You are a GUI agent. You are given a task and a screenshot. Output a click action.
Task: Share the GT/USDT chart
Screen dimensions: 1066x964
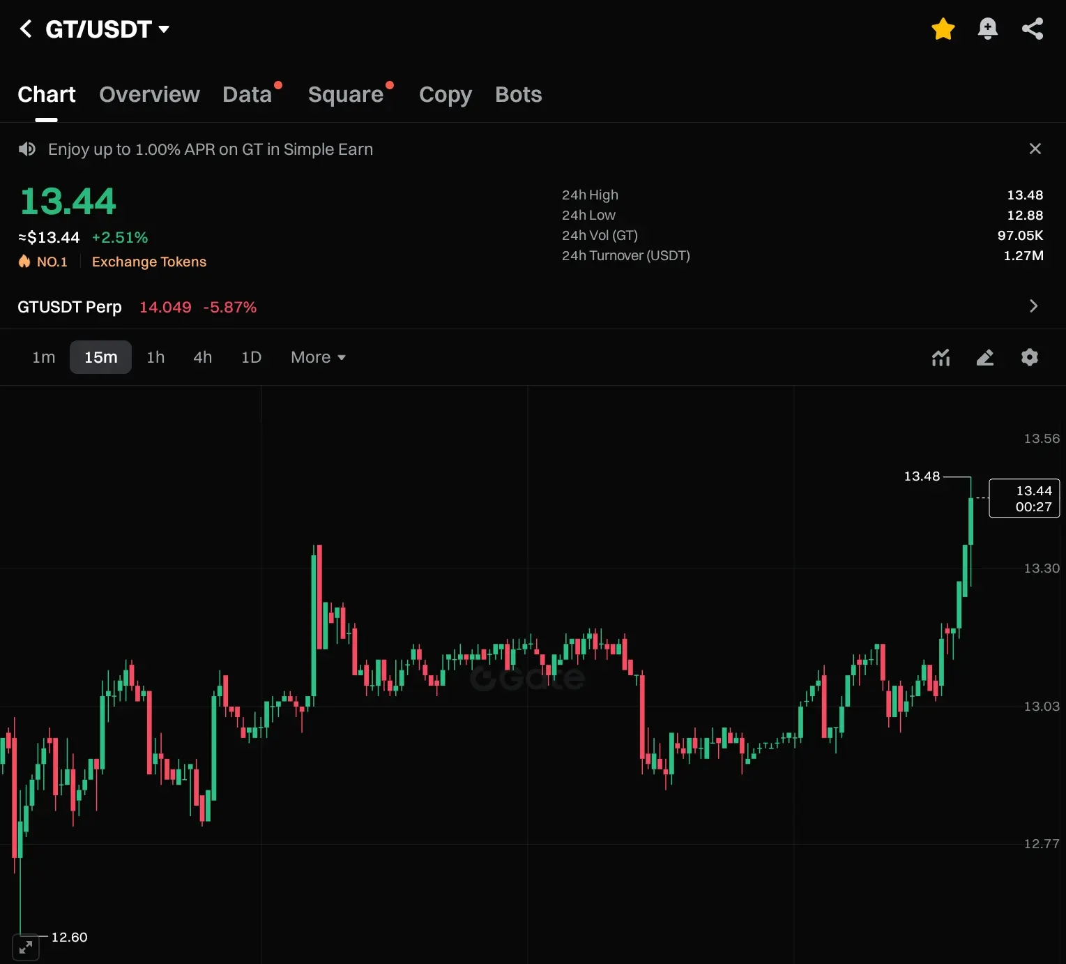click(x=1033, y=29)
